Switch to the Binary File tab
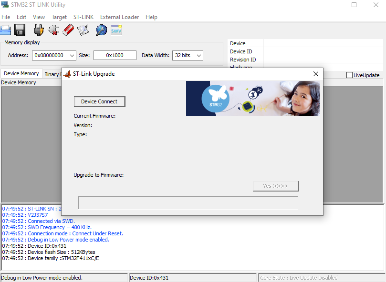Image resolution: width=386 pixels, height=282 pixels. pos(52,74)
